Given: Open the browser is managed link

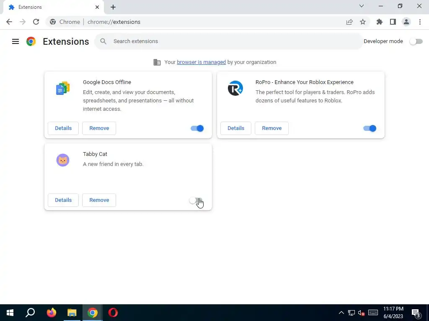Looking at the screenshot, I should 202,62.
